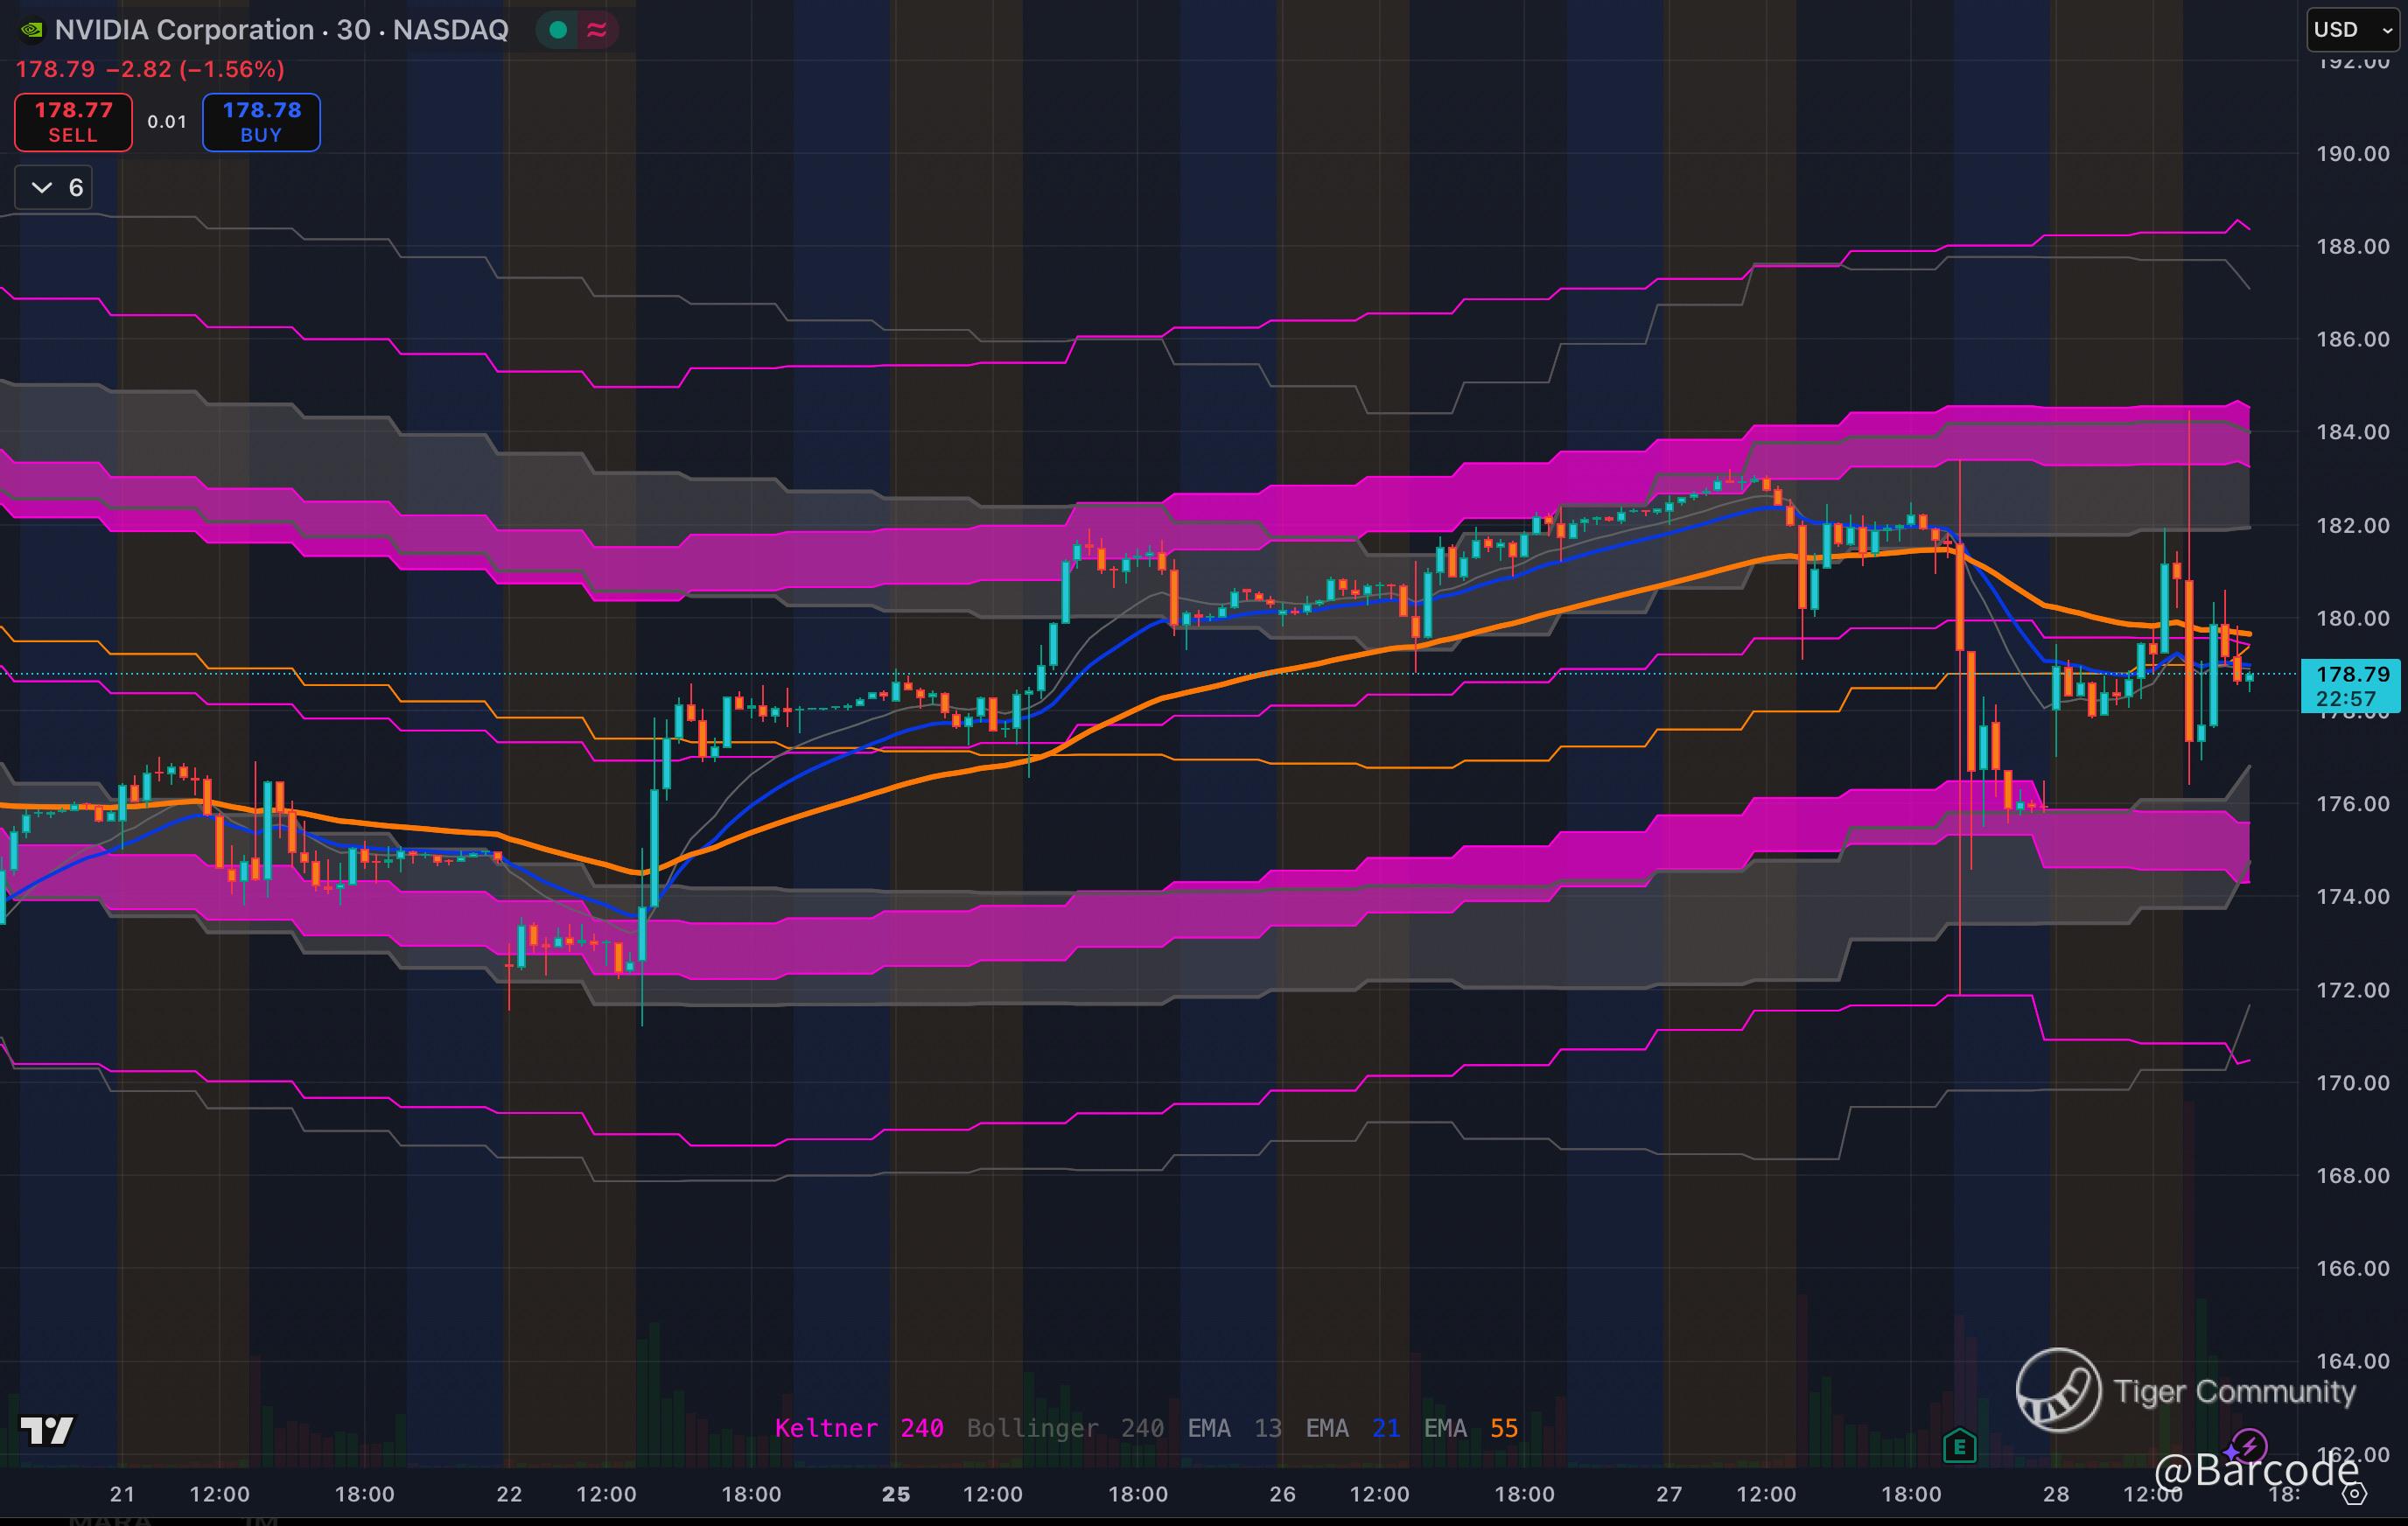Click the pink approximate-data status icon
The image size is (2408, 1526).
(x=597, y=30)
